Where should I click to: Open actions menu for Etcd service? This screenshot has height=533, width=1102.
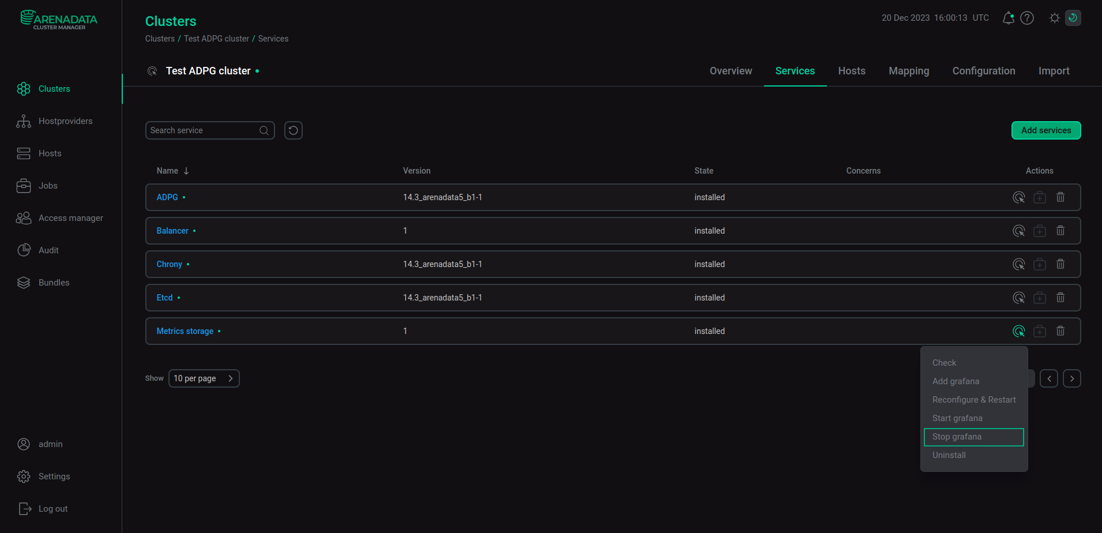1019,298
